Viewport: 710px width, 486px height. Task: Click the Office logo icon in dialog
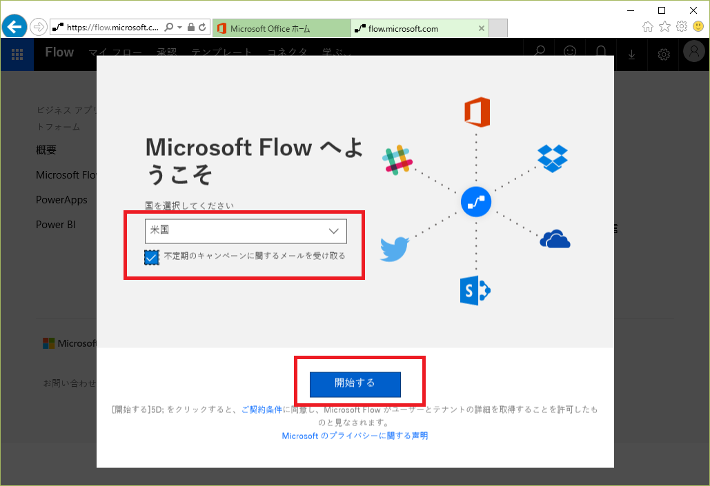[x=477, y=112]
